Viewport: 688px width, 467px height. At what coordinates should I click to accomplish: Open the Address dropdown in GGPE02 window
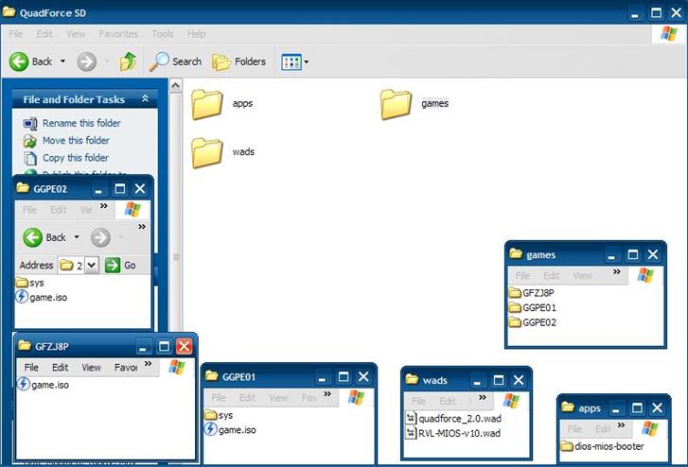click(91, 265)
